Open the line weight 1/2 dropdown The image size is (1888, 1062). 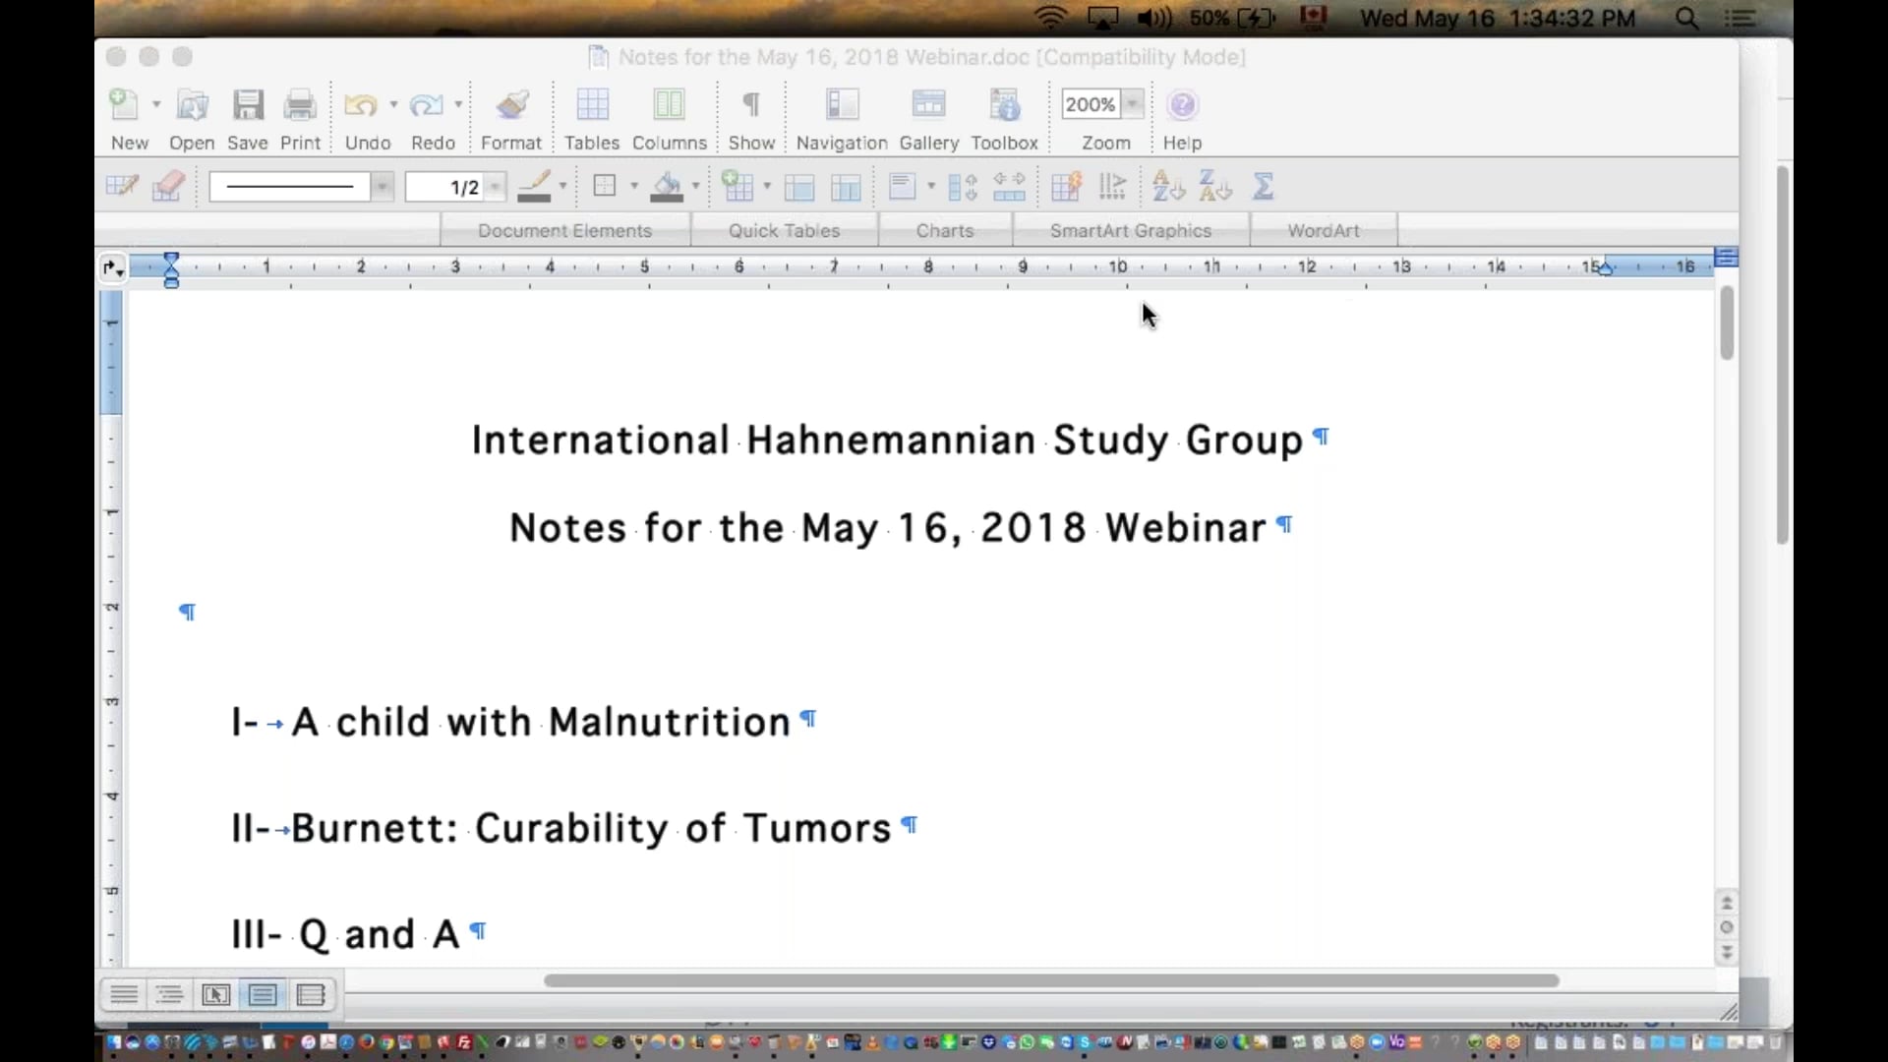pyautogui.click(x=495, y=187)
